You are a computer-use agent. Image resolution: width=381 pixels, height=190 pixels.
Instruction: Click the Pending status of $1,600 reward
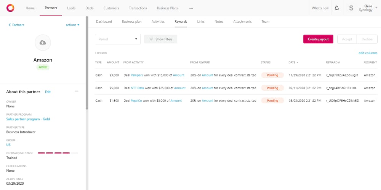click(272, 101)
